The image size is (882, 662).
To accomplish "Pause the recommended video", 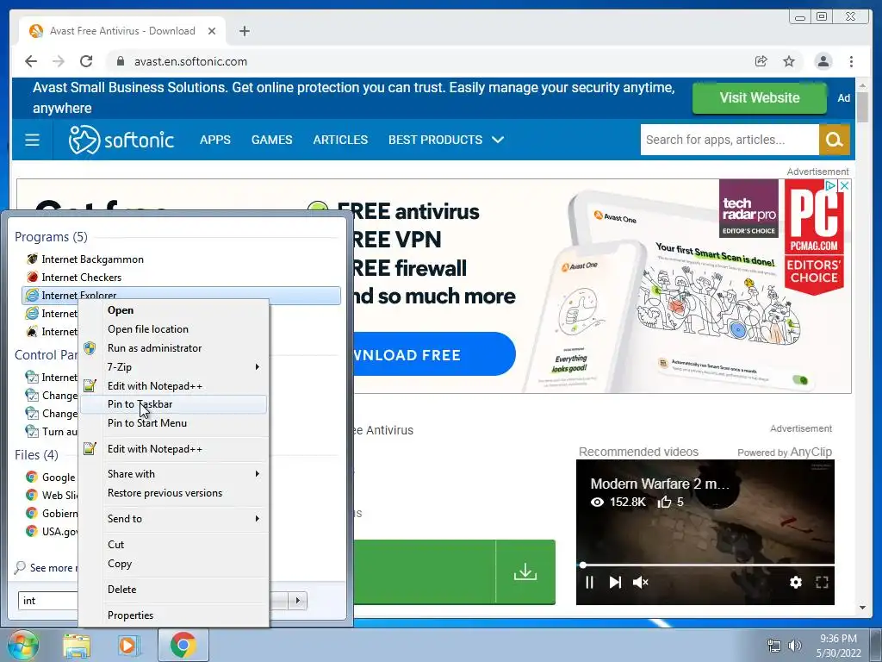I will pyautogui.click(x=589, y=582).
